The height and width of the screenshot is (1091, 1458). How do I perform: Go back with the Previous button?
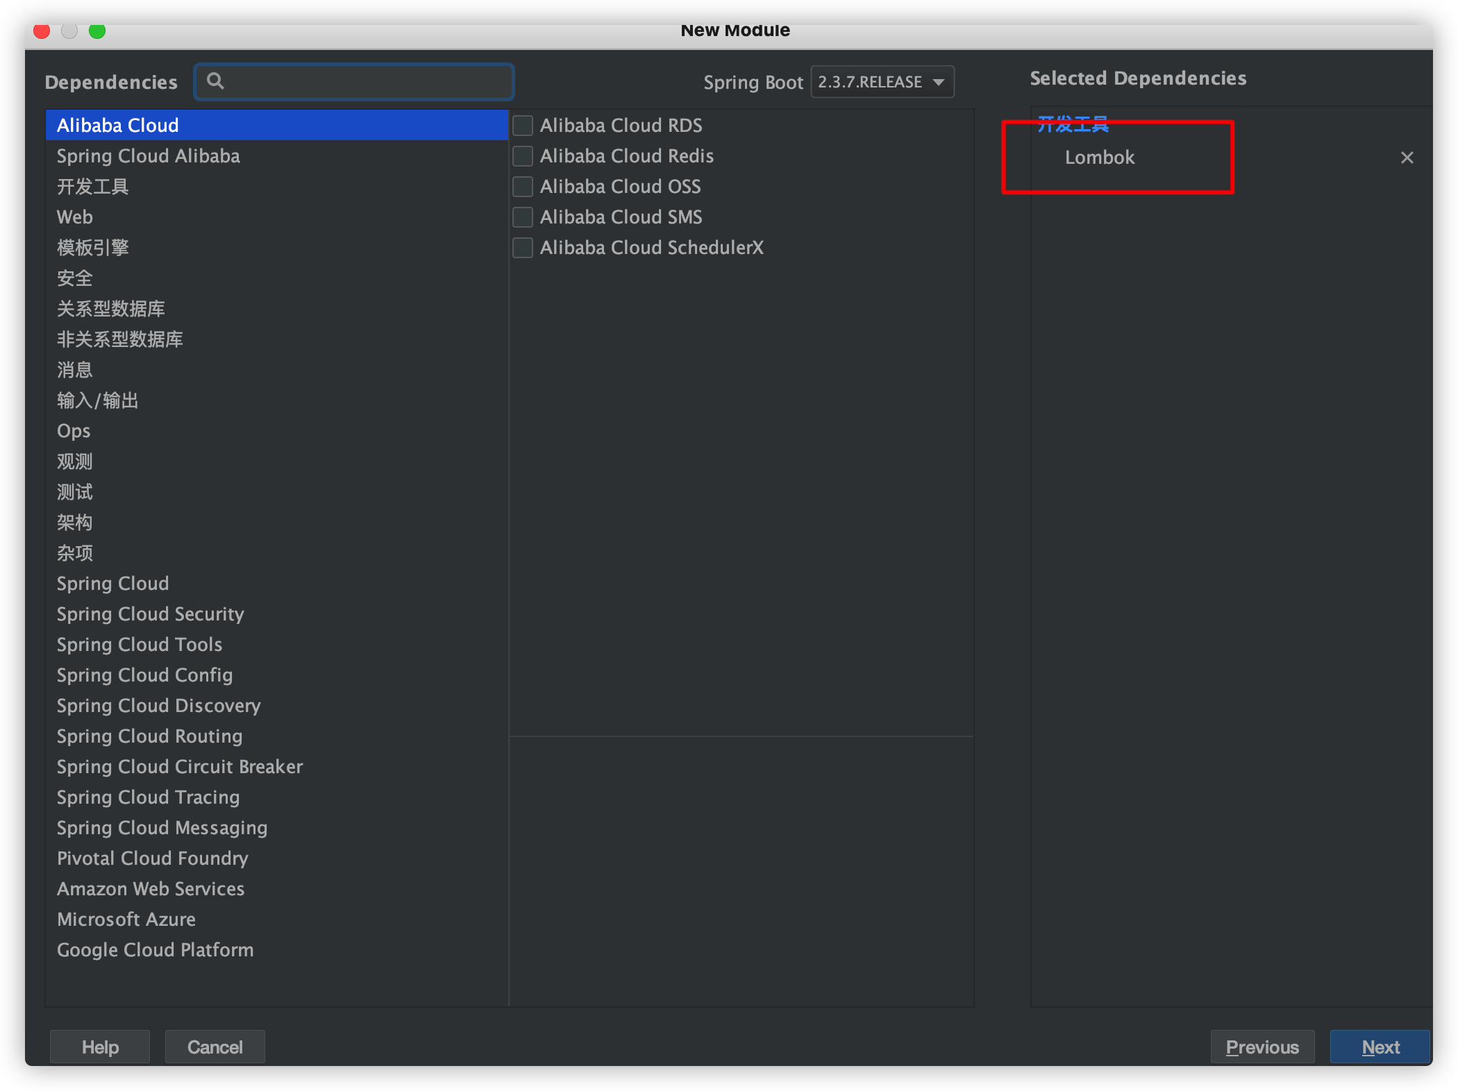[x=1262, y=1047]
